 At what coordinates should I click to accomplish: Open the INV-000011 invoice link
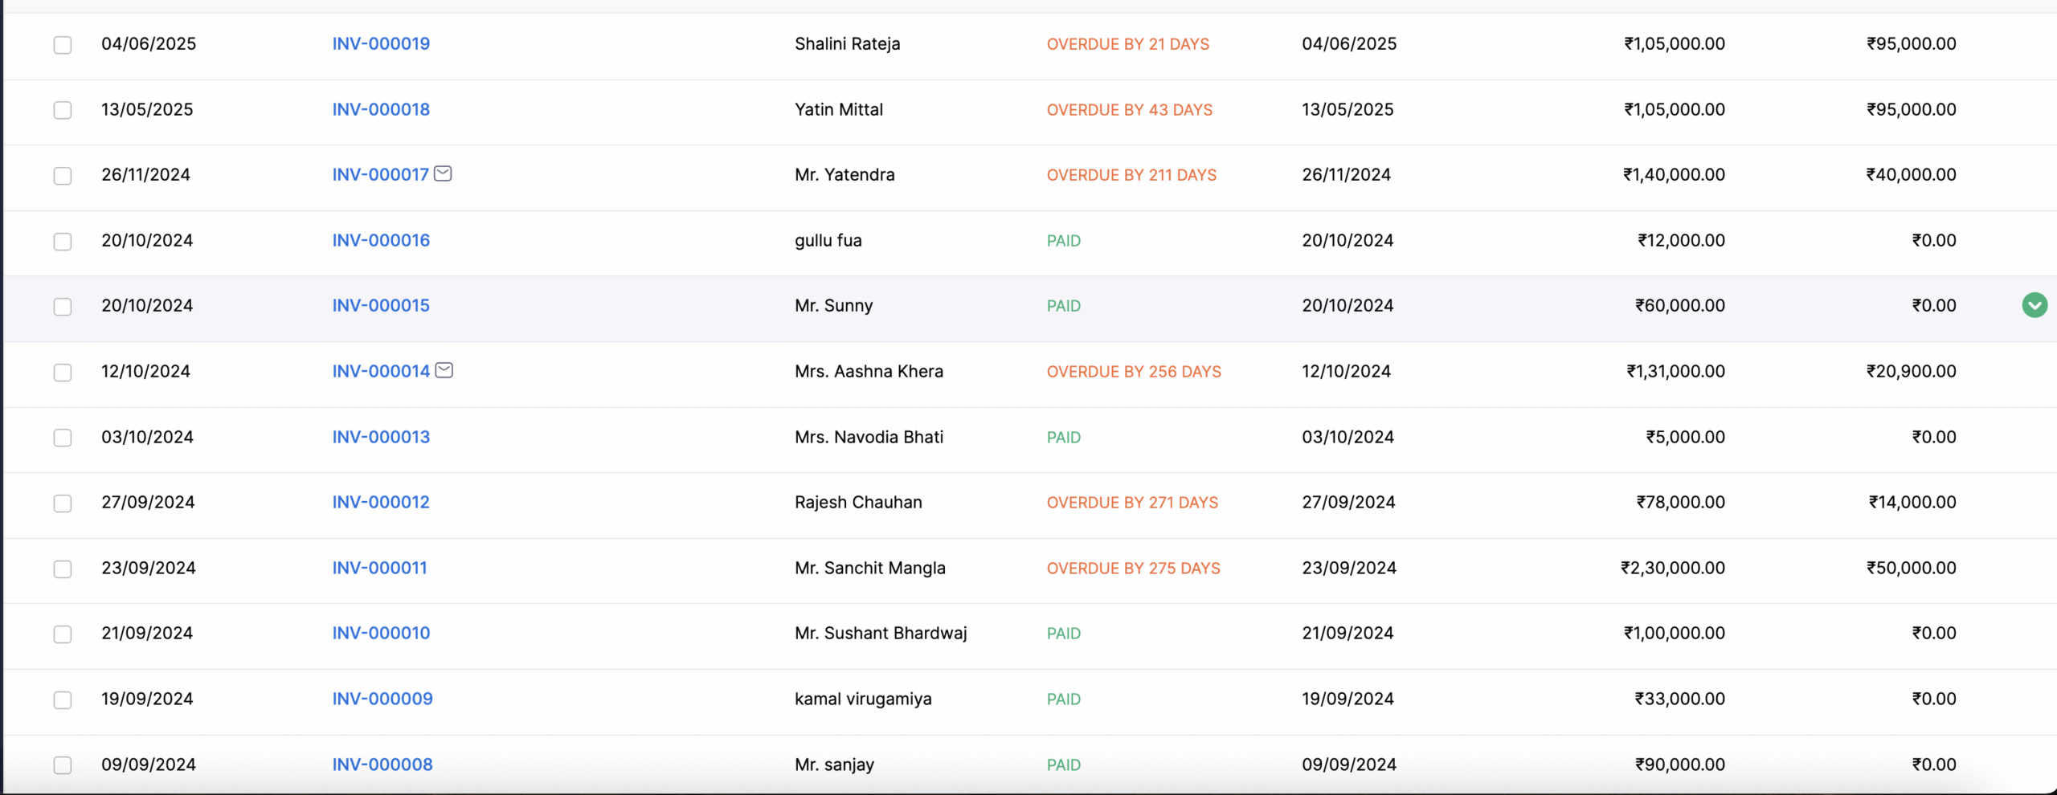[x=379, y=569]
